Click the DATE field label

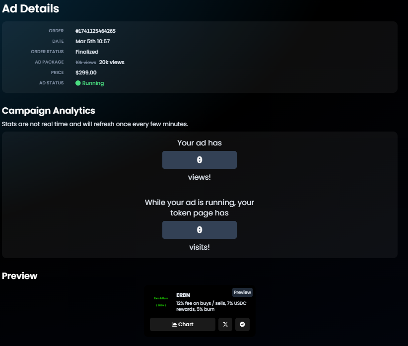pos(58,41)
